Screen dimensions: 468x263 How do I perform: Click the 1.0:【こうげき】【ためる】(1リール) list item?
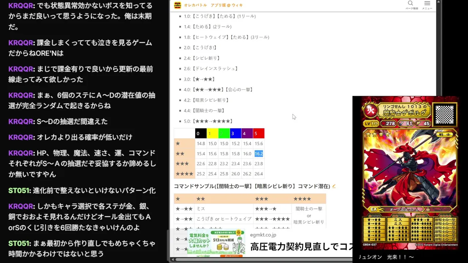(x=220, y=16)
